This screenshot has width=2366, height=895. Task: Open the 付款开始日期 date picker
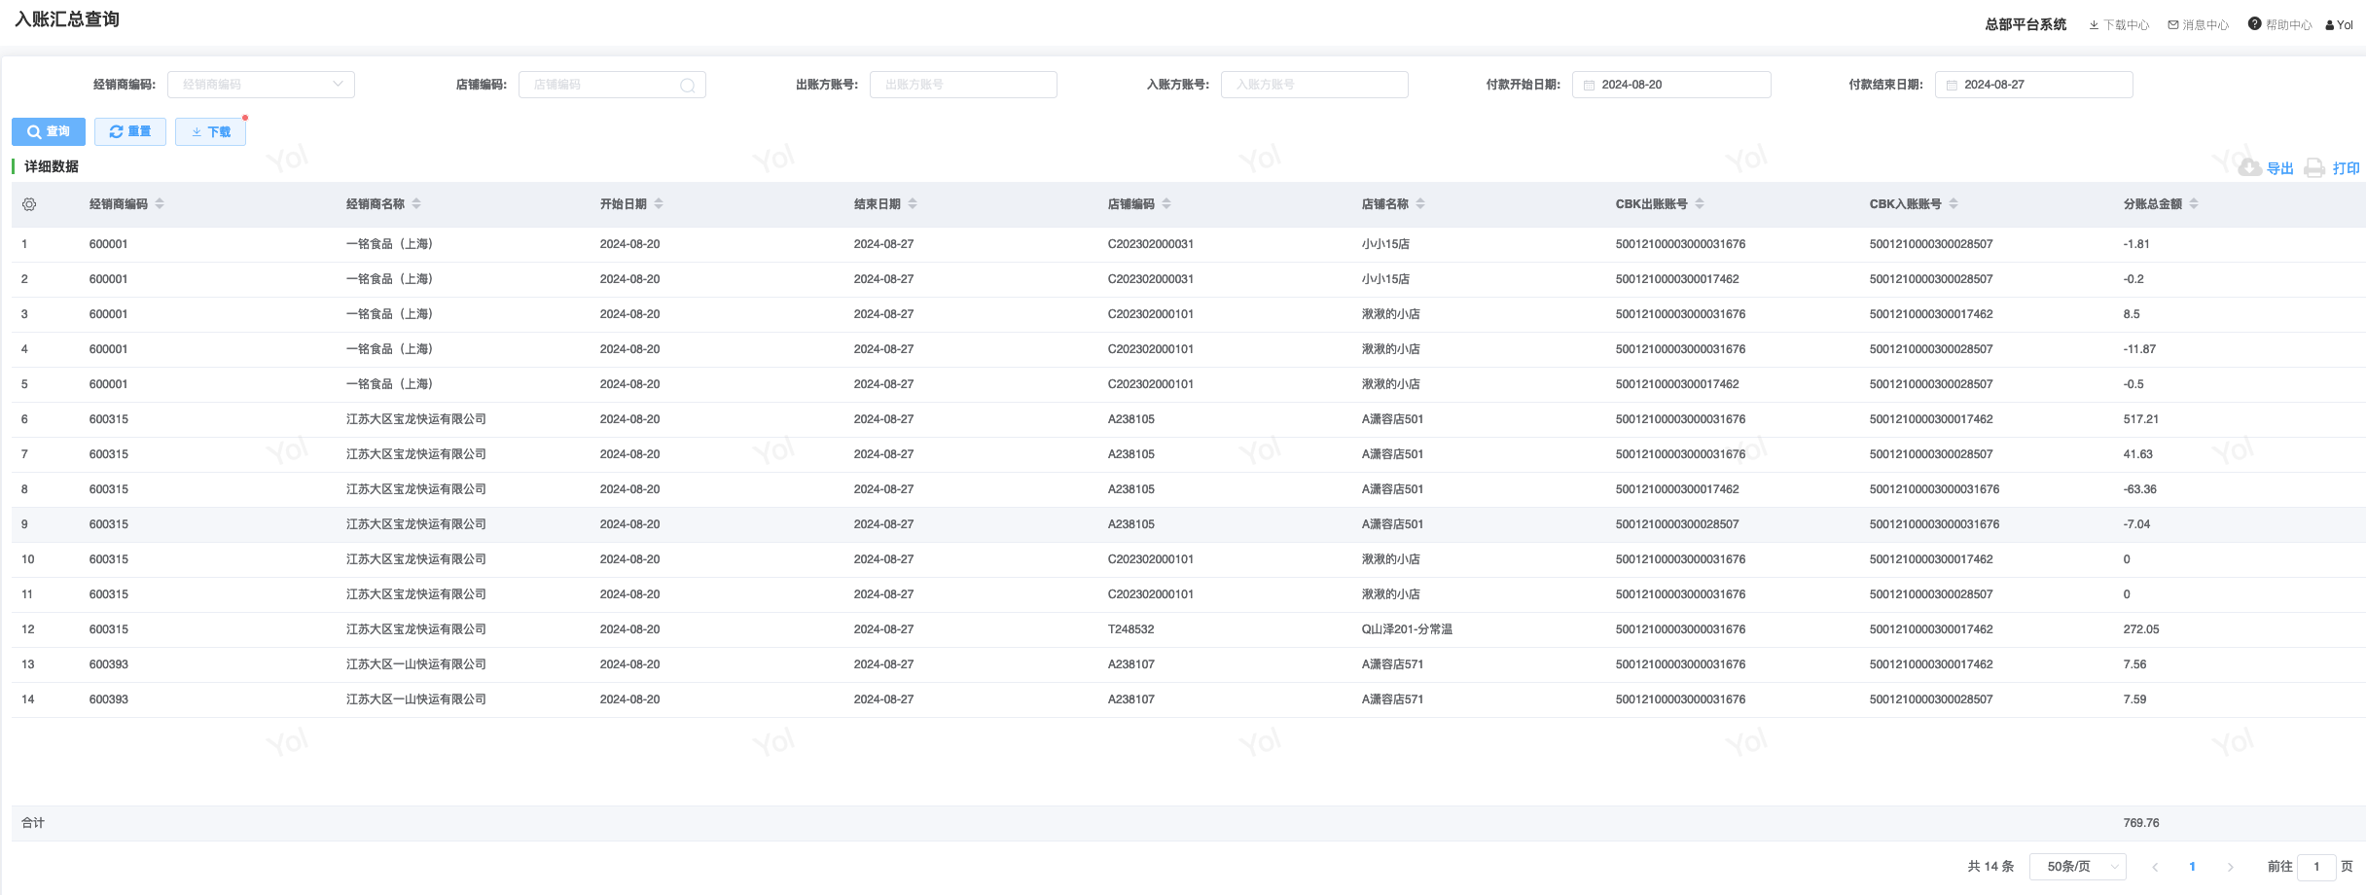pyautogui.click(x=1670, y=85)
